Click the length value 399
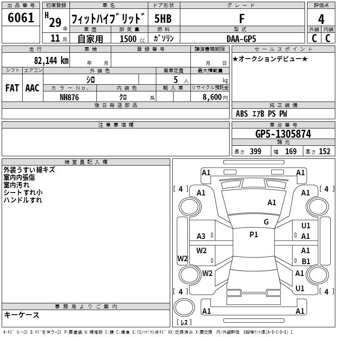This screenshot has width=337, height=337. 256,151
